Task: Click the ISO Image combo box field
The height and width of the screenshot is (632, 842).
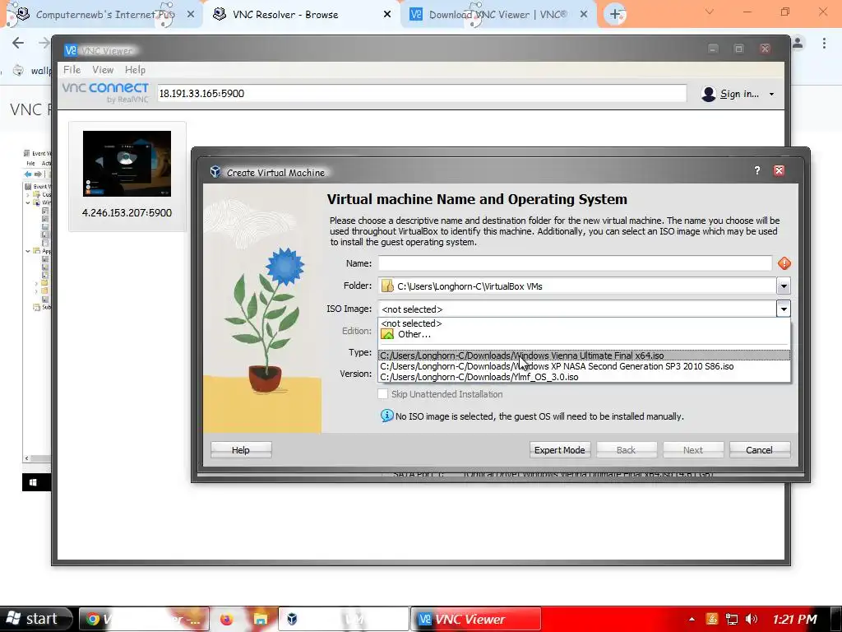Action: (x=577, y=309)
